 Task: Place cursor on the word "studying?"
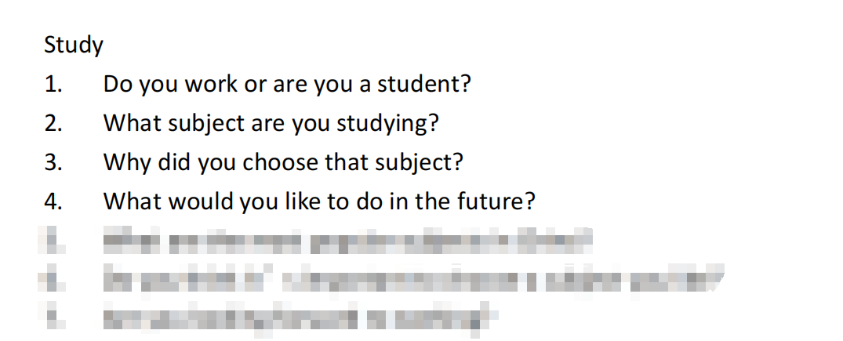click(x=387, y=125)
